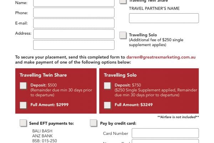Tick the Pay by credit card checkbox
Screen dimensions: 214x143
tap(93, 123)
